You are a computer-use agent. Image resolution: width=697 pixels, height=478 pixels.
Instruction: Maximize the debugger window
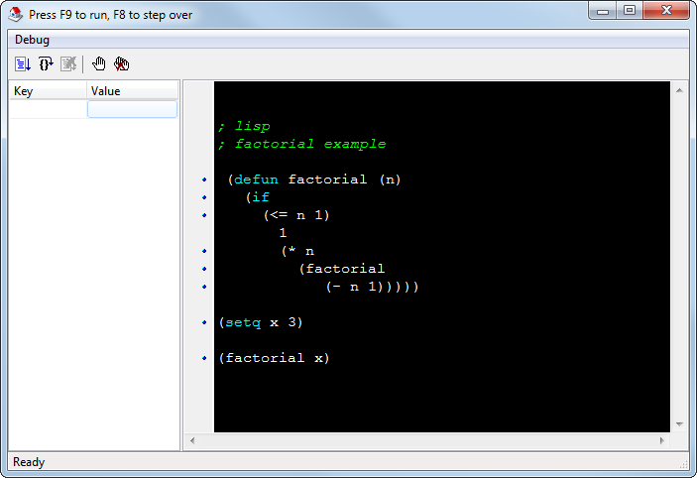(x=630, y=11)
